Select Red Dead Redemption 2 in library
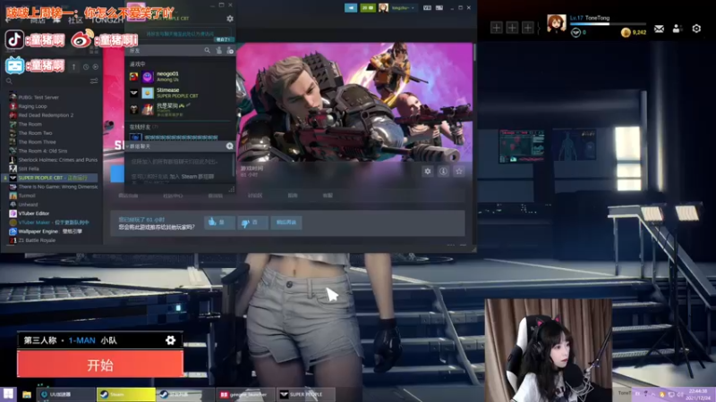This screenshot has height=402, width=716. (46, 115)
